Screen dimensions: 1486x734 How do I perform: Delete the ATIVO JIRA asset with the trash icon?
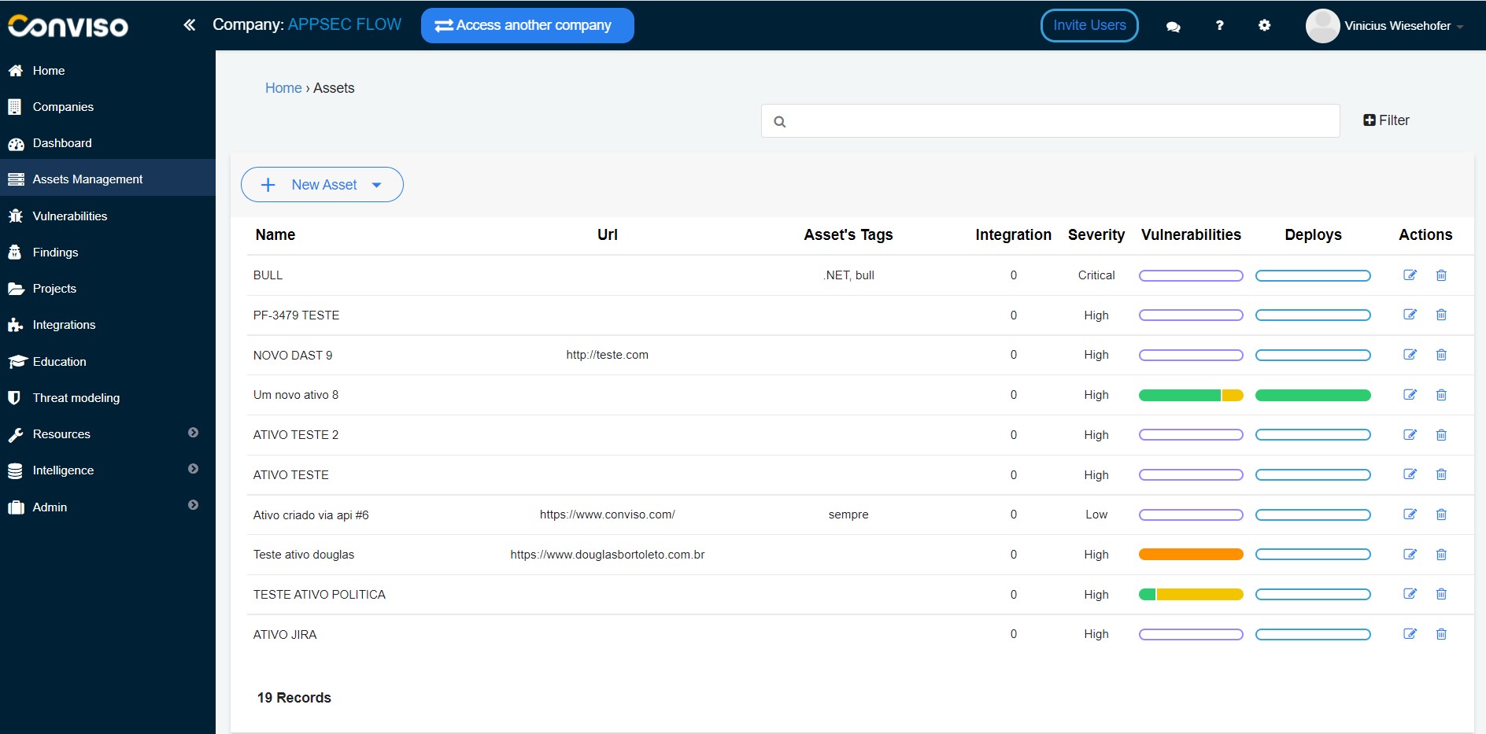[x=1441, y=634]
